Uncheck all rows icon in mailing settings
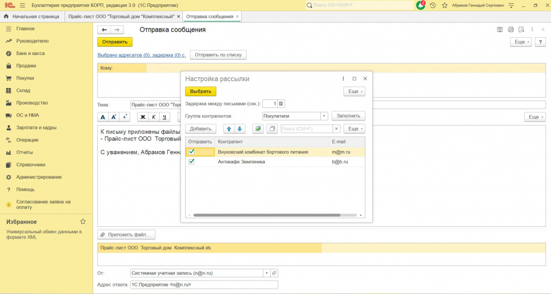 click(272, 129)
